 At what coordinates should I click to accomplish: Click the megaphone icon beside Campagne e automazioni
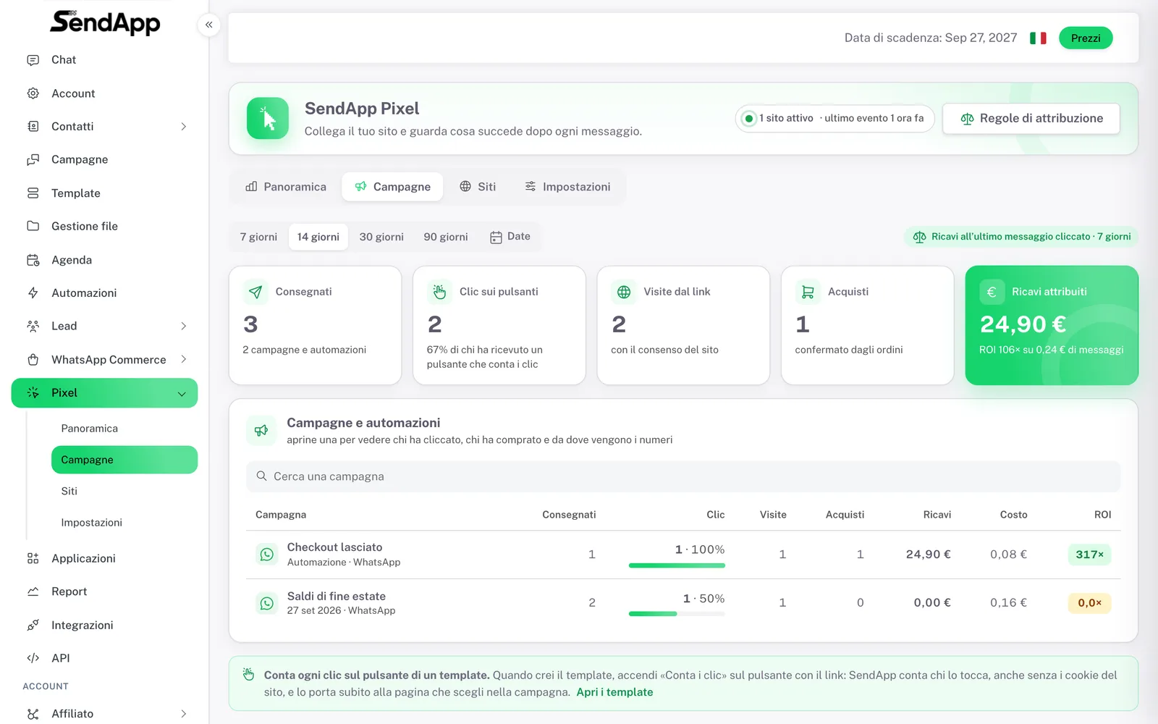point(261,430)
